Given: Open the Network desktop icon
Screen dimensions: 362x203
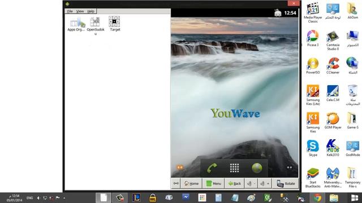Looking at the screenshot, I should click(352, 65).
